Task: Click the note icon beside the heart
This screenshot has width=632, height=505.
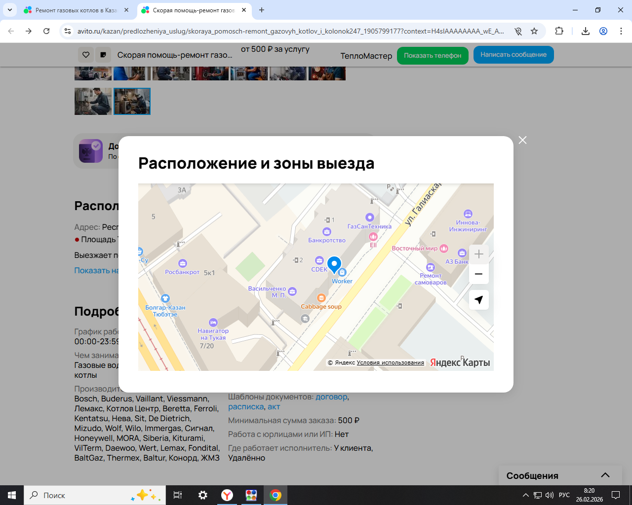Action: pos(103,55)
